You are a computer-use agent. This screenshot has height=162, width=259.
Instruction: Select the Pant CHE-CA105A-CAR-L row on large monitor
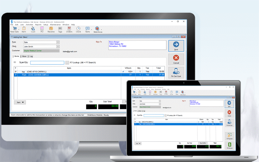pyautogui.click(x=89, y=75)
